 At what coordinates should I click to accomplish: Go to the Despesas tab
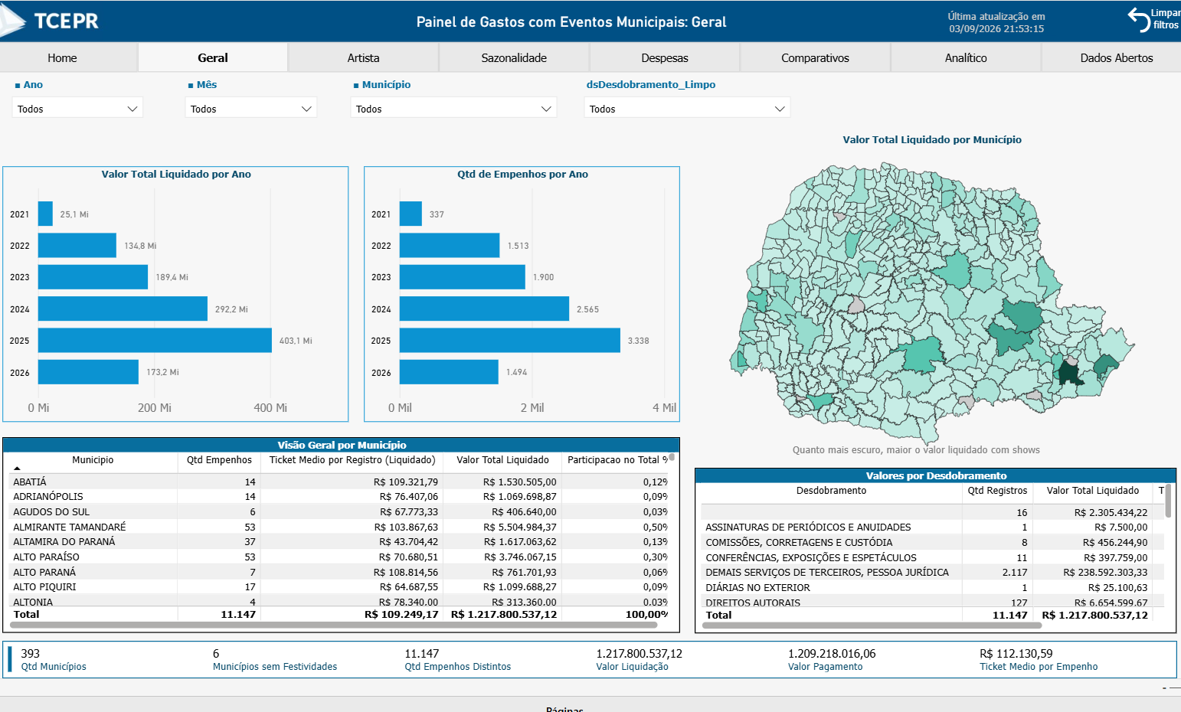tap(665, 58)
